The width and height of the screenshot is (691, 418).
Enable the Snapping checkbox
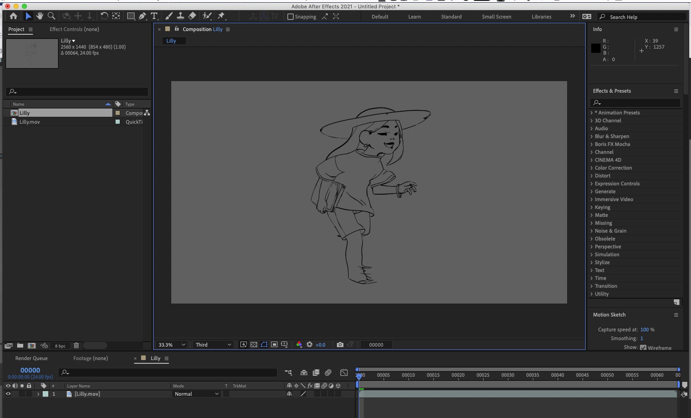291,17
